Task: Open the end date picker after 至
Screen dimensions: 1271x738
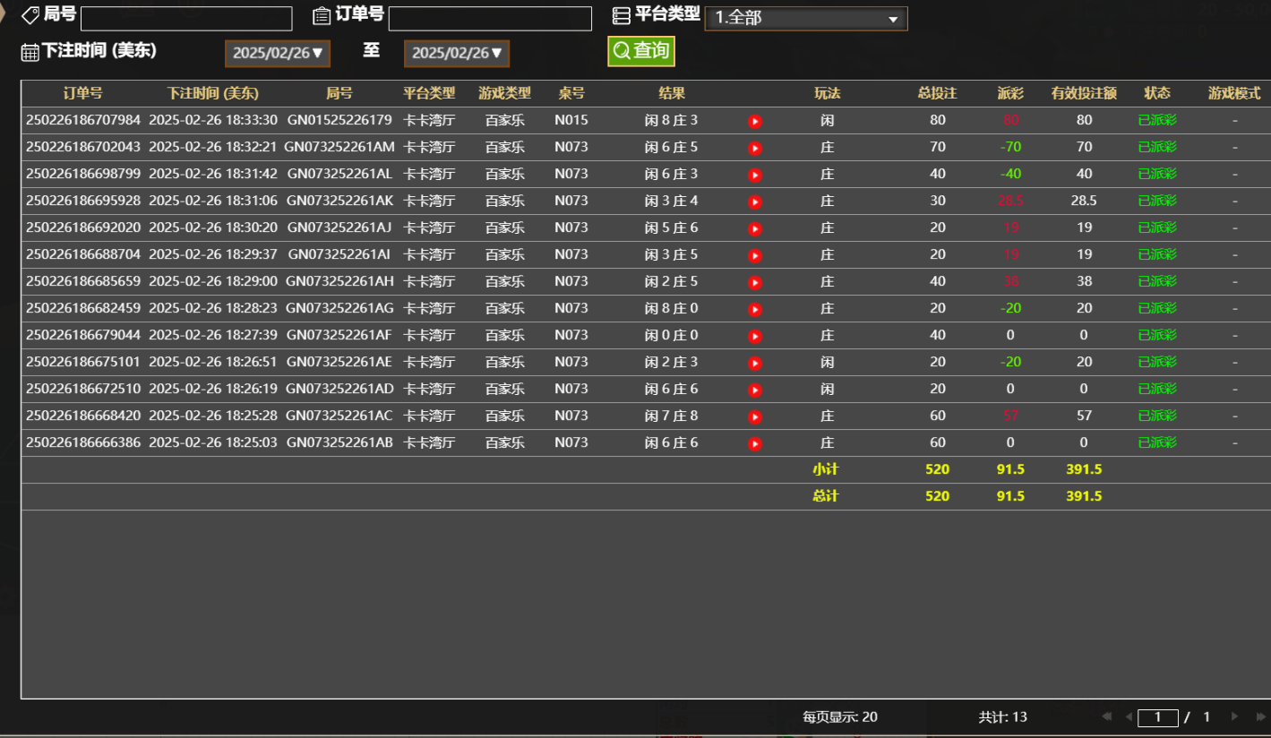Action: pyautogui.click(x=456, y=53)
